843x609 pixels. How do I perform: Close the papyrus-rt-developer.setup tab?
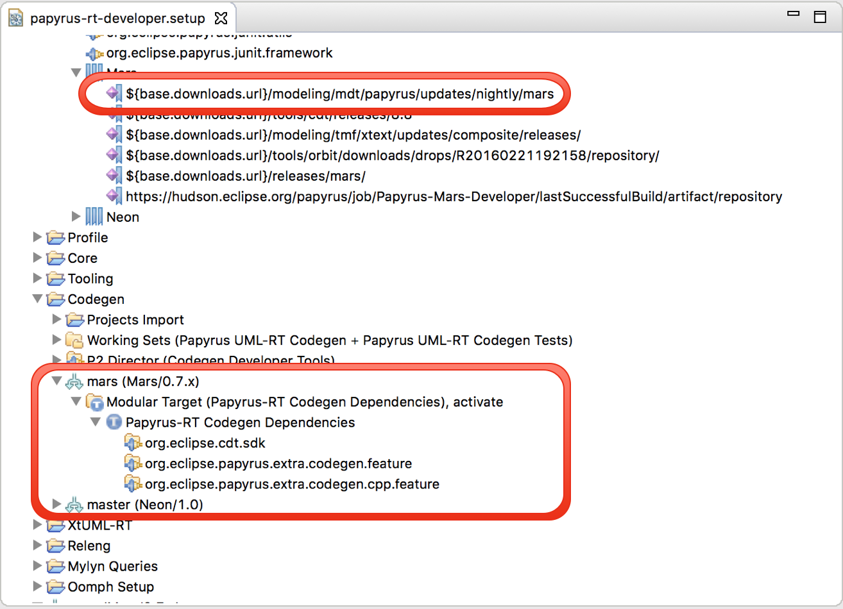[220, 17]
